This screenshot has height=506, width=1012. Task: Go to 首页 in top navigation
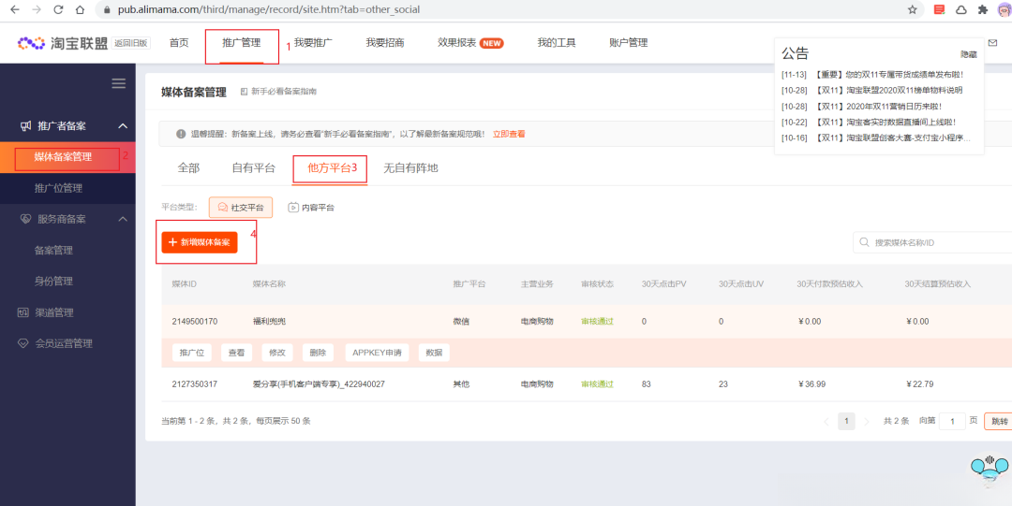pyautogui.click(x=179, y=43)
